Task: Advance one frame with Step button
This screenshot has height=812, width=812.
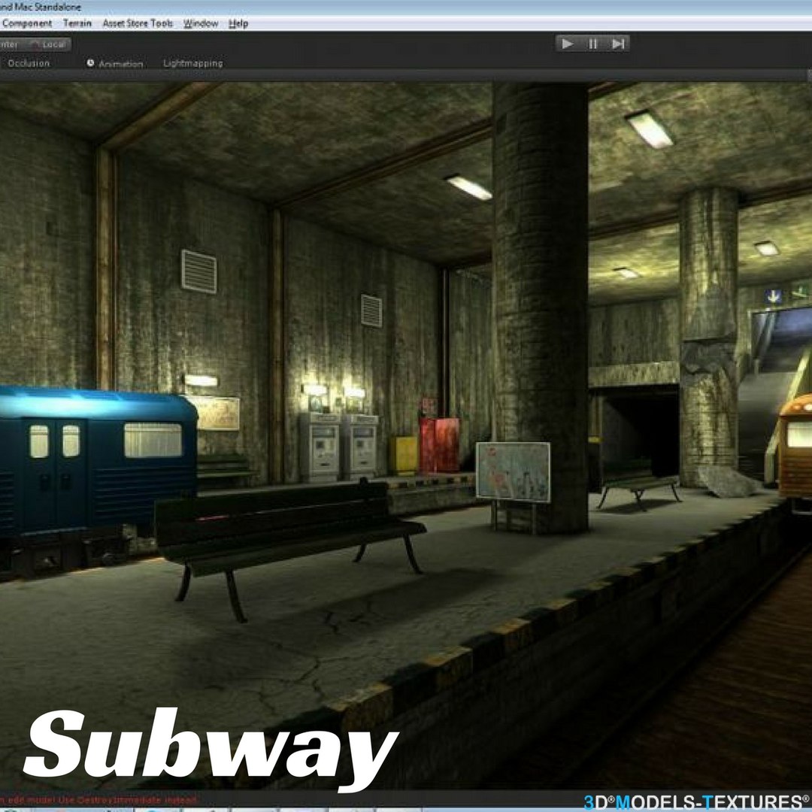Action: (618, 44)
